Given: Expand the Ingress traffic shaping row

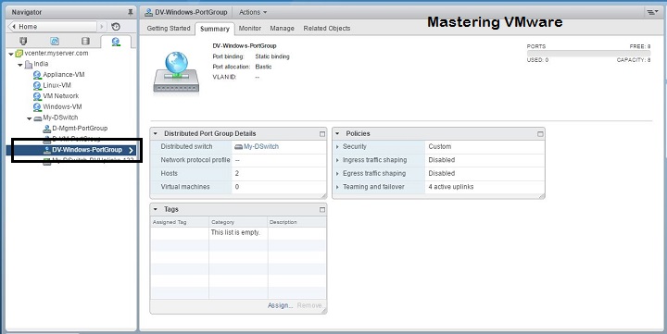Looking at the screenshot, I should pos(338,160).
